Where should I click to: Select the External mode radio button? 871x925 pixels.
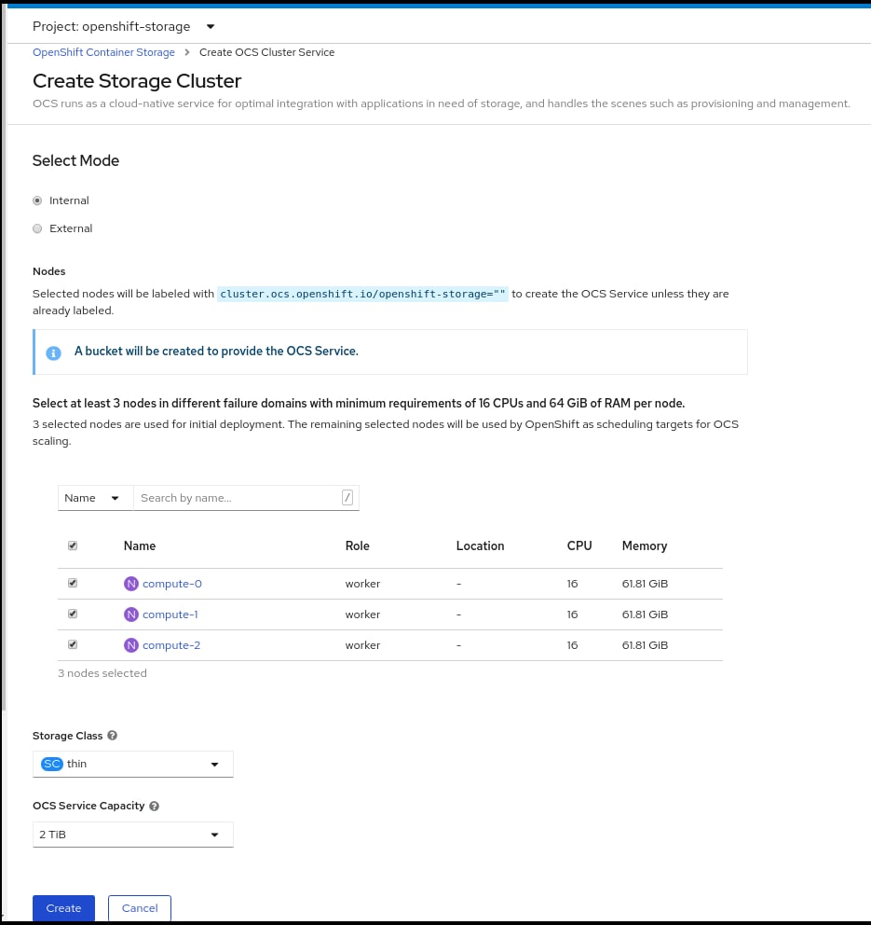point(37,228)
